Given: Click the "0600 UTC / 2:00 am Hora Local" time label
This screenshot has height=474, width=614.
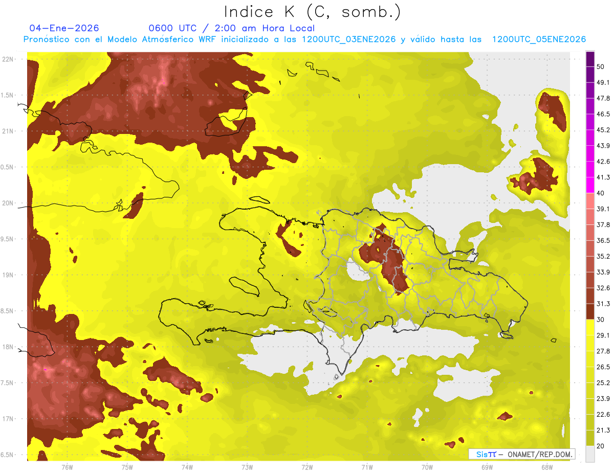Looking at the screenshot, I should click(x=231, y=28).
